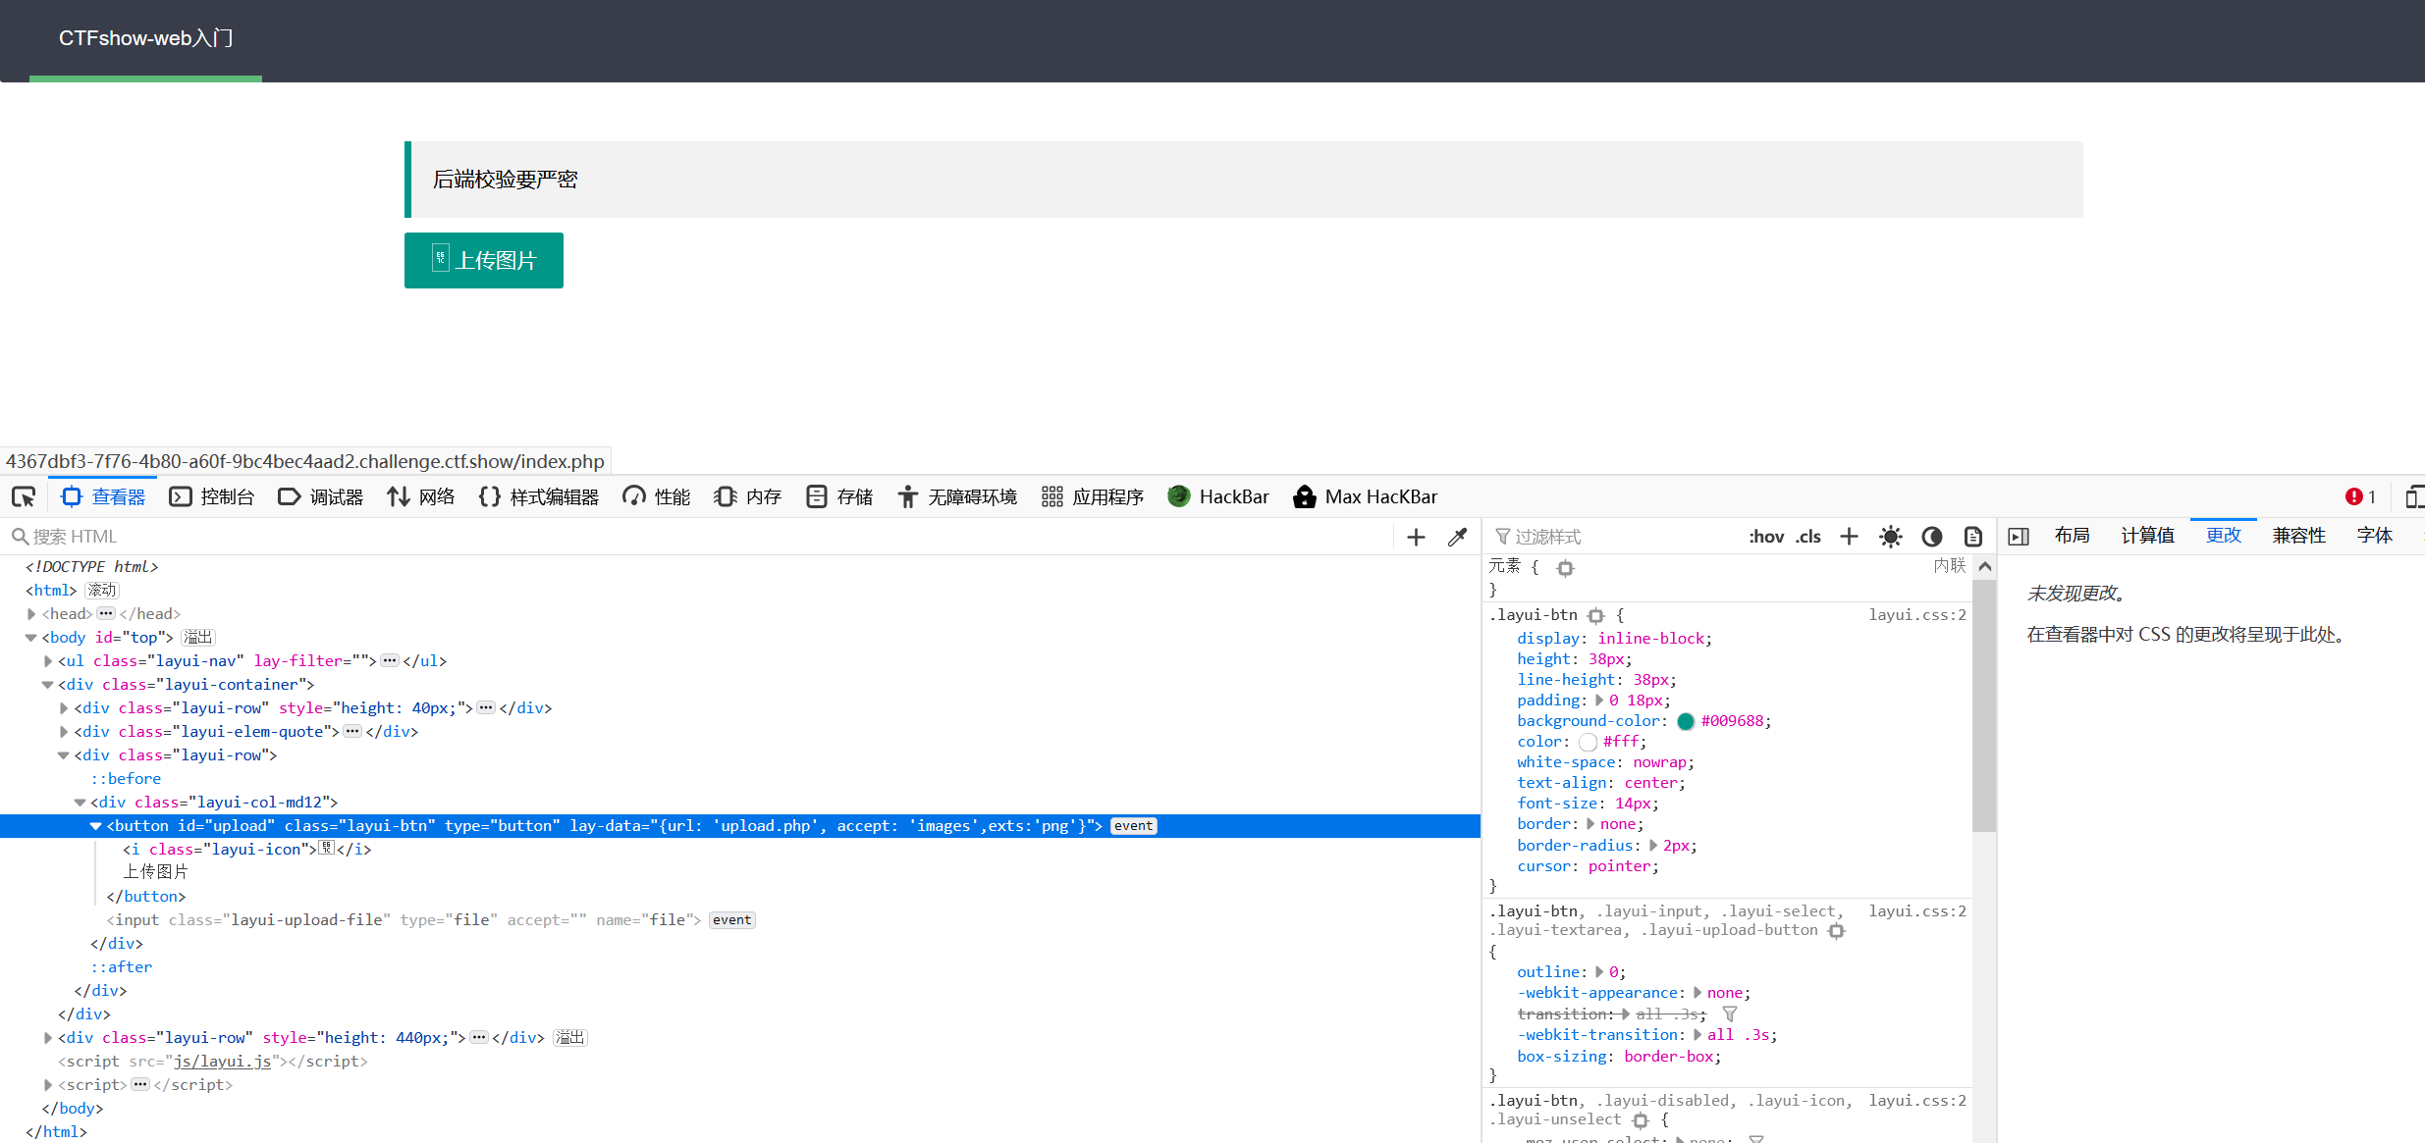2425x1143 pixels.
Task: Add a new style rule
Action: [1849, 537]
